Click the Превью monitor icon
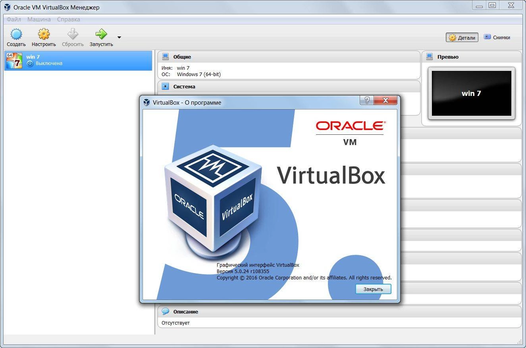 429,57
